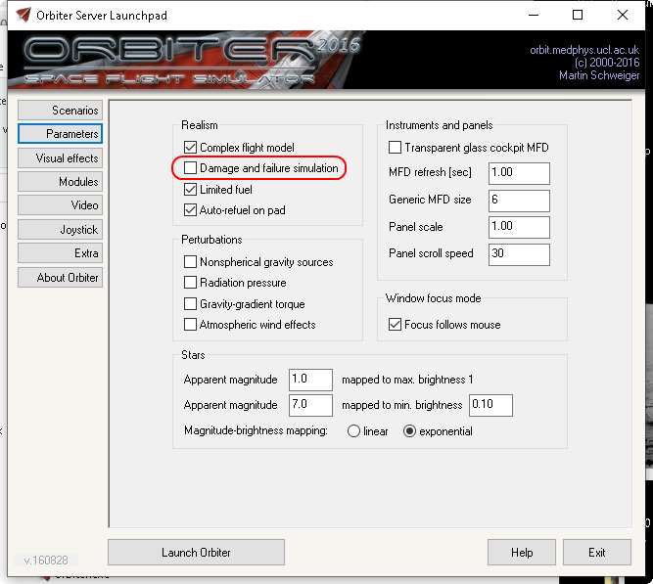
Task: Edit min brightness apparent magnitude 7.0 field
Action: pyautogui.click(x=310, y=405)
